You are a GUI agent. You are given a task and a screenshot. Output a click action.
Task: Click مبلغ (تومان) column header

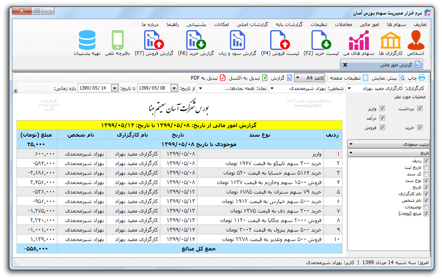[x=37, y=135]
